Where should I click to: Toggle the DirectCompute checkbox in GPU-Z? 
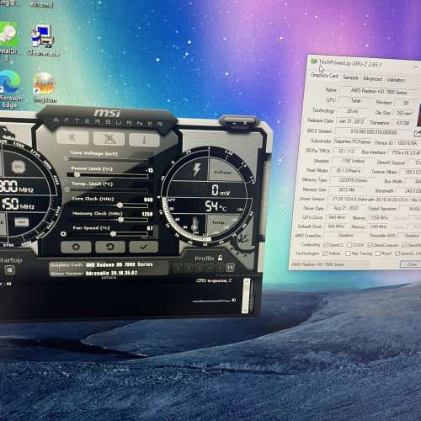370,245
